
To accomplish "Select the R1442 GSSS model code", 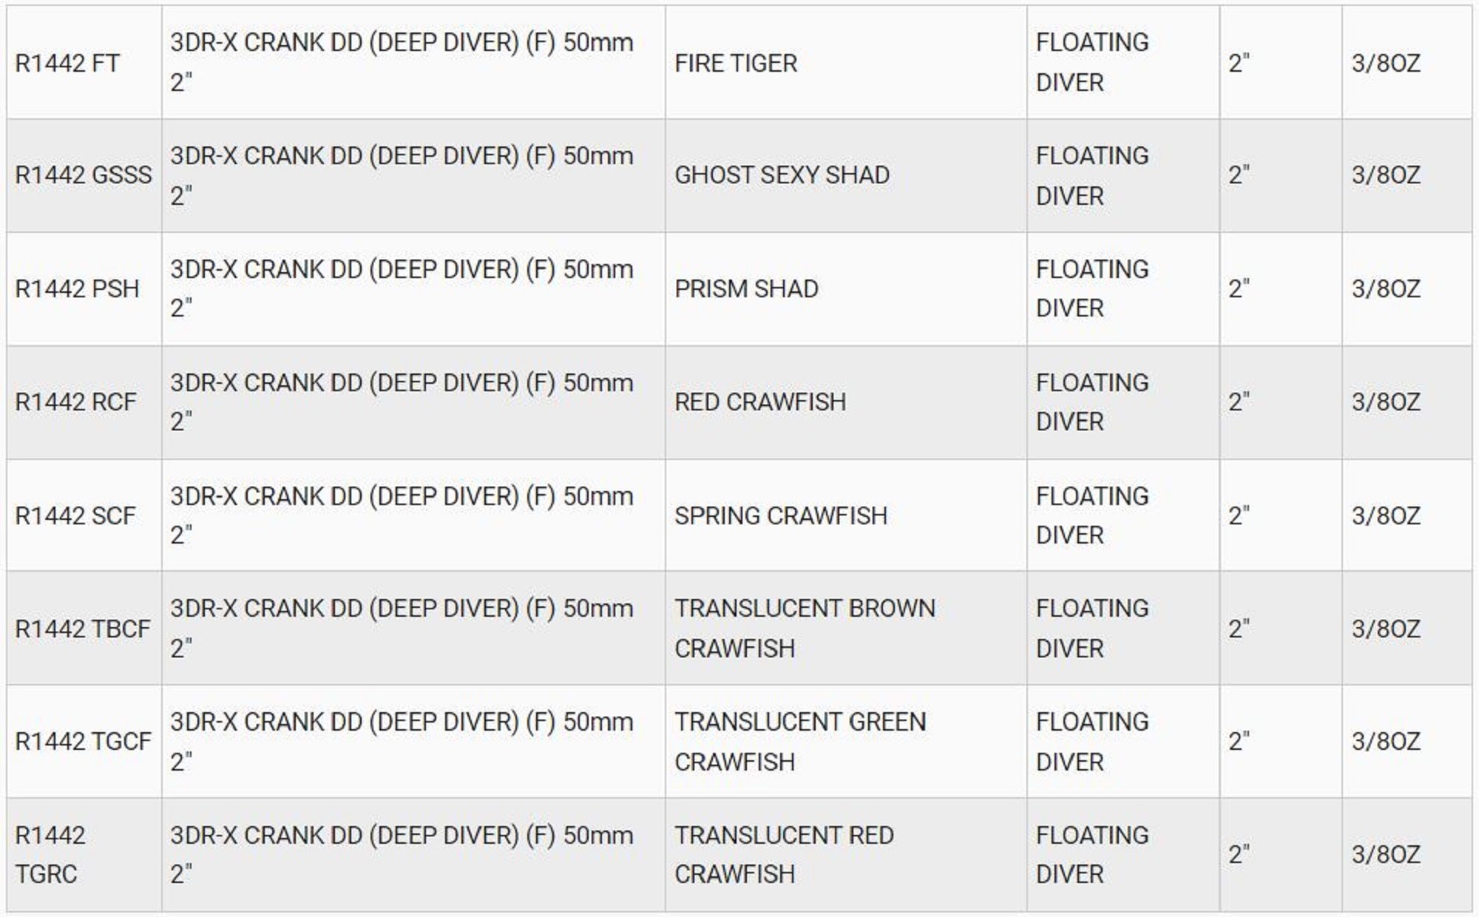I will pyautogui.click(x=84, y=175).
